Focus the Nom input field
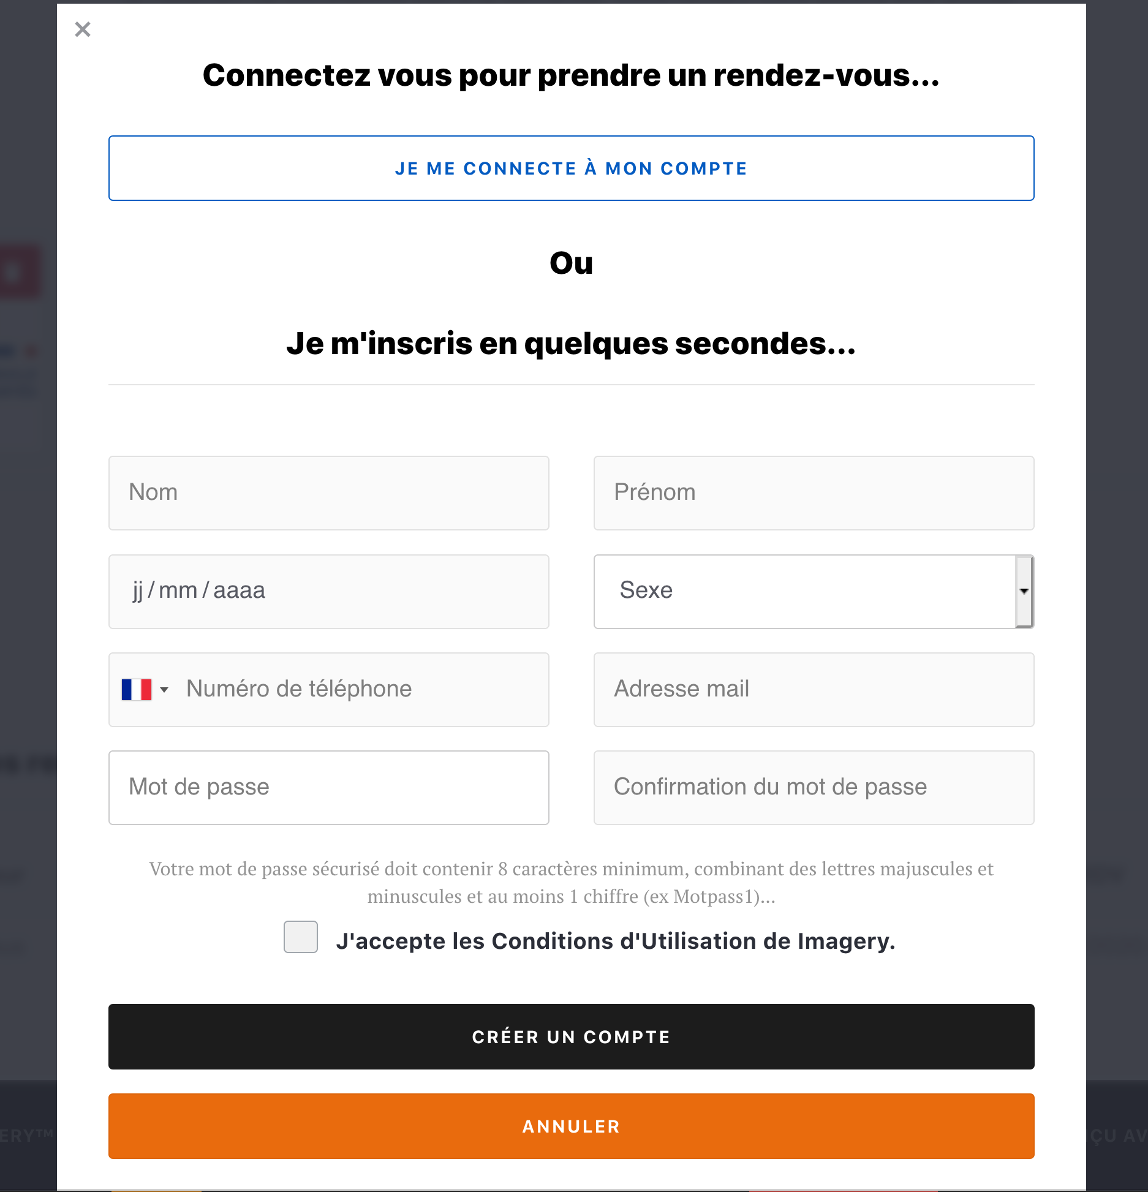The image size is (1148, 1192). (x=328, y=493)
